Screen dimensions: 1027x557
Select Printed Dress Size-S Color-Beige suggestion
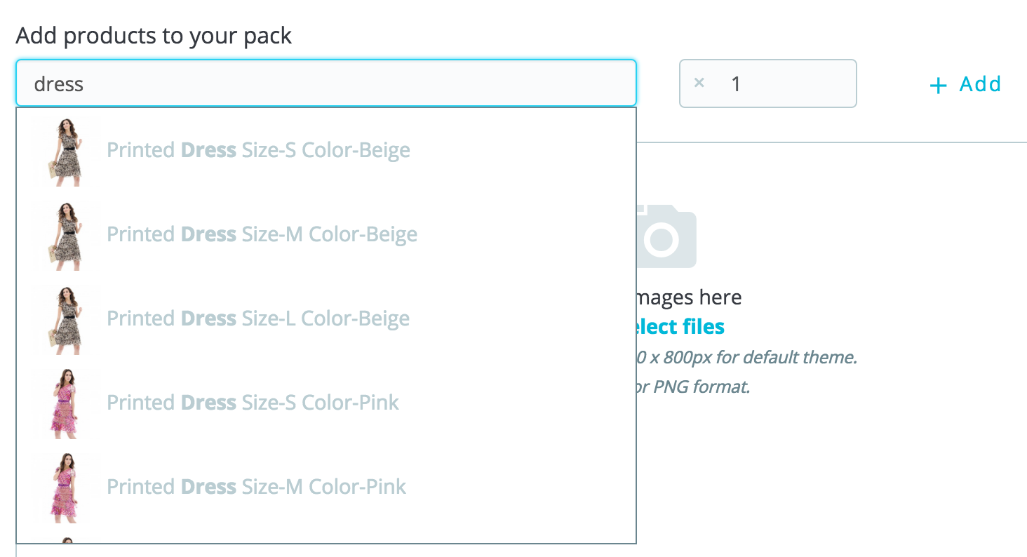tap(258, 150)
